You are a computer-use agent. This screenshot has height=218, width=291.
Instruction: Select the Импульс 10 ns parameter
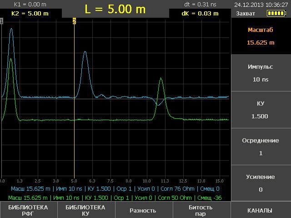pos(261,73)
